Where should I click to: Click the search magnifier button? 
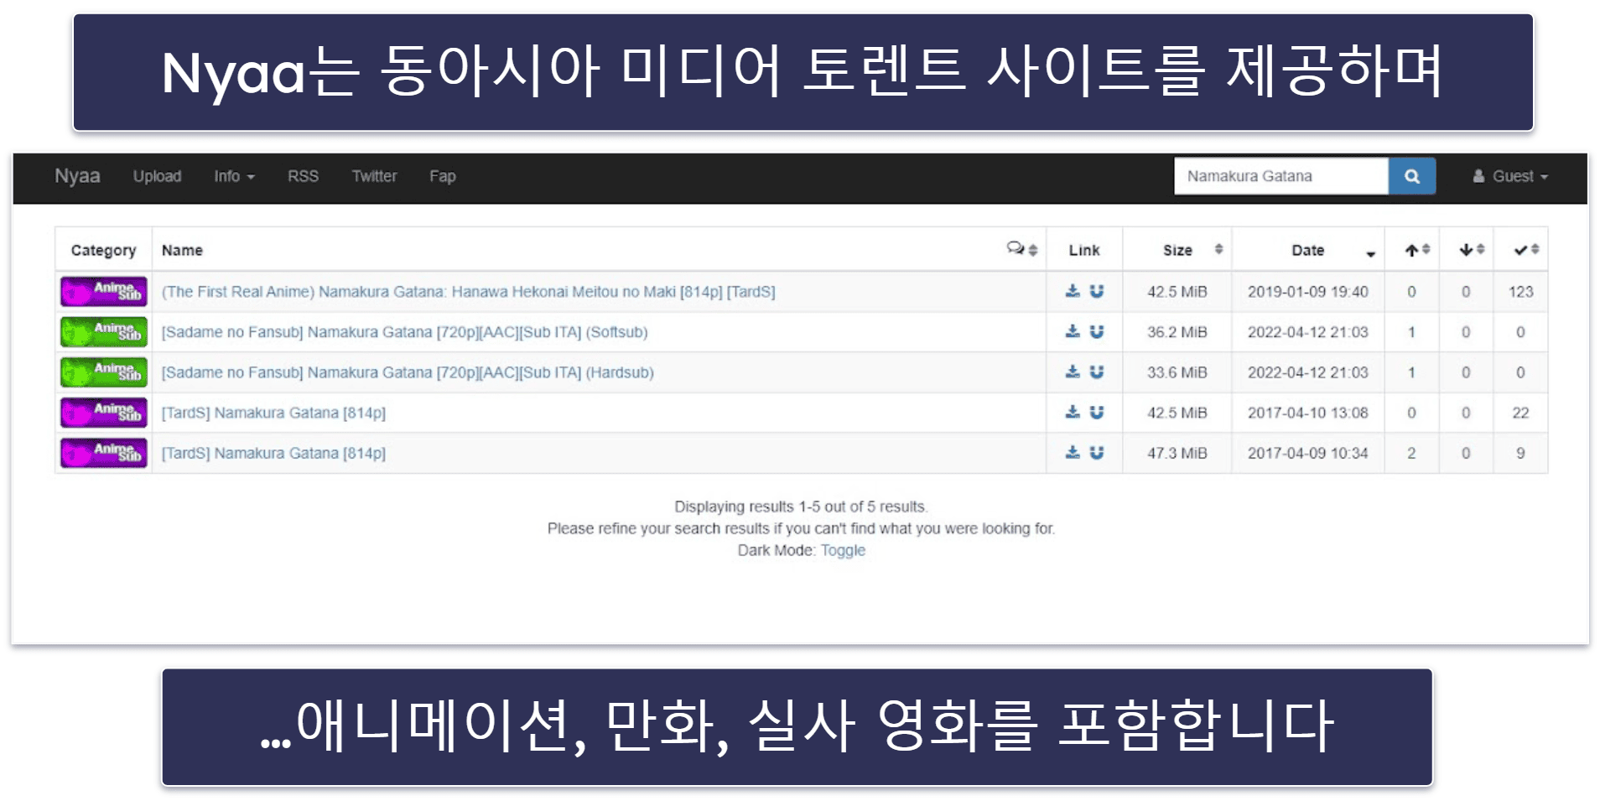1410,176
